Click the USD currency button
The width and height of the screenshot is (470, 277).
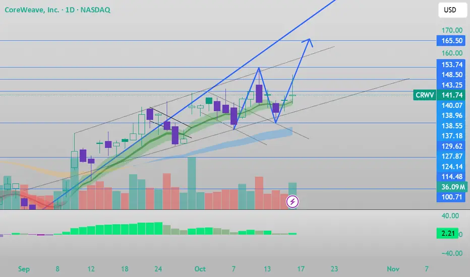pos(452,10)
